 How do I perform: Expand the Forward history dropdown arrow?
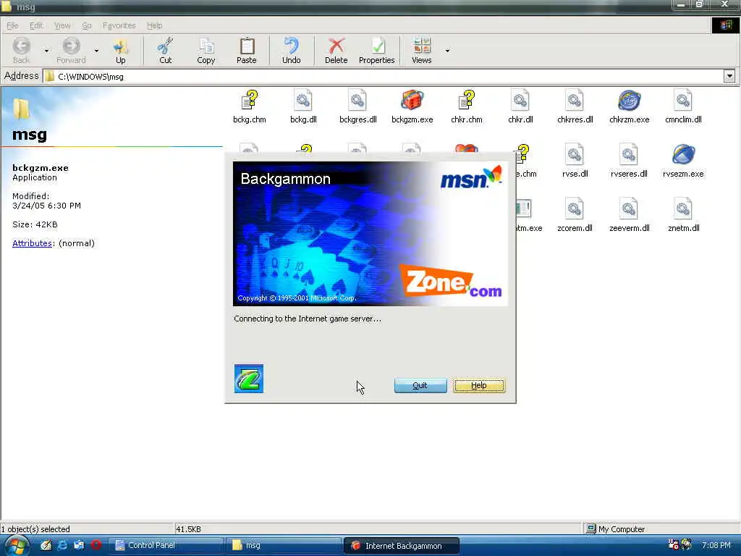96,50
